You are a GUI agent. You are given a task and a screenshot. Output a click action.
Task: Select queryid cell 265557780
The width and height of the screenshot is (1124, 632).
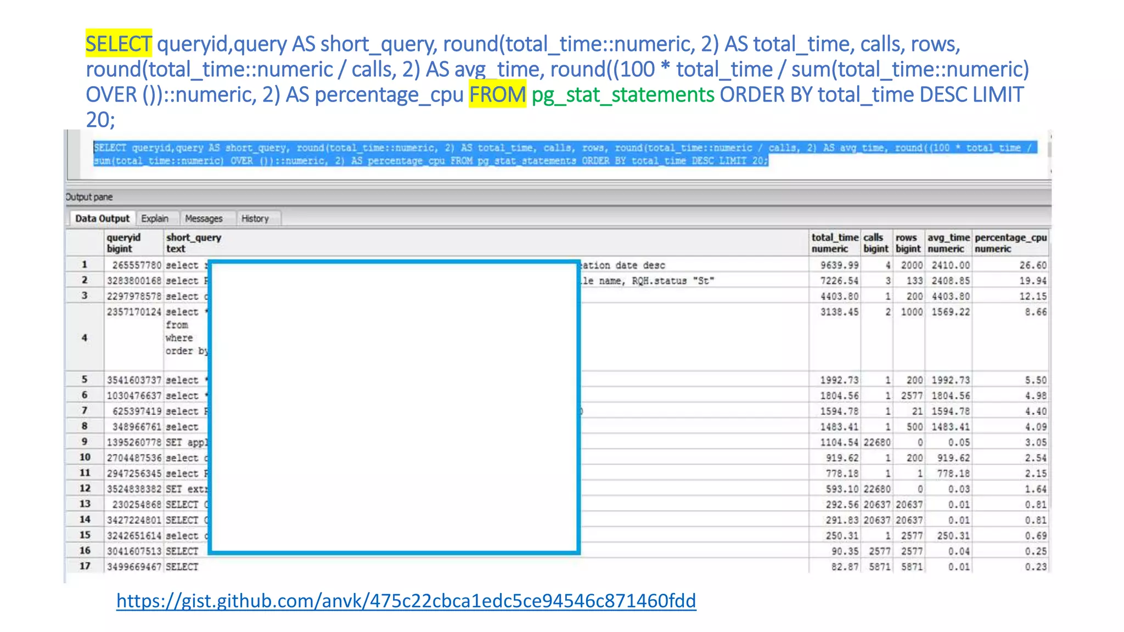tap(134, 265)
